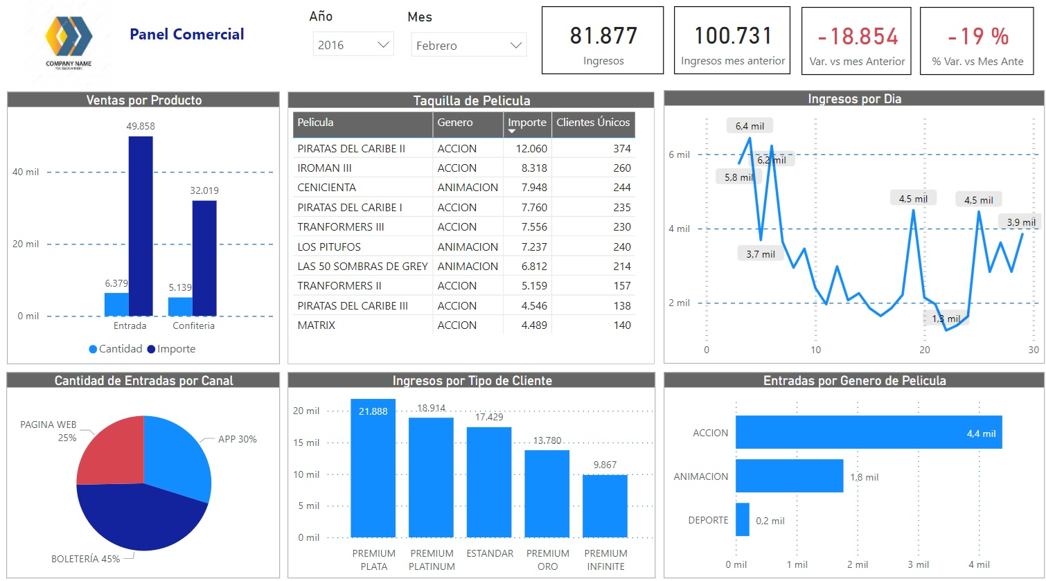Expand the Mes dropdown showing Febrero
The width and height of the screenshot is (1046, 581).
(468, 46)
